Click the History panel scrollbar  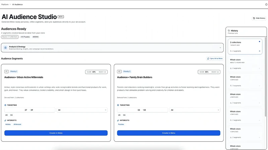(x=265, y=77)
